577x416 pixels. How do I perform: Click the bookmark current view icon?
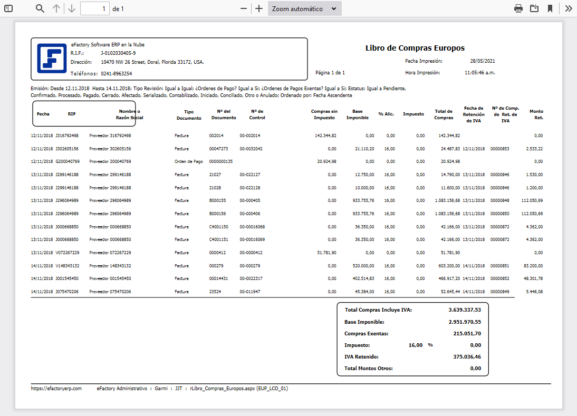click(550, 8)
